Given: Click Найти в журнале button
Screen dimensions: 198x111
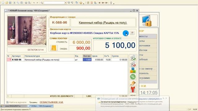Looking at the screenshot, I should [x=16, y=102].
